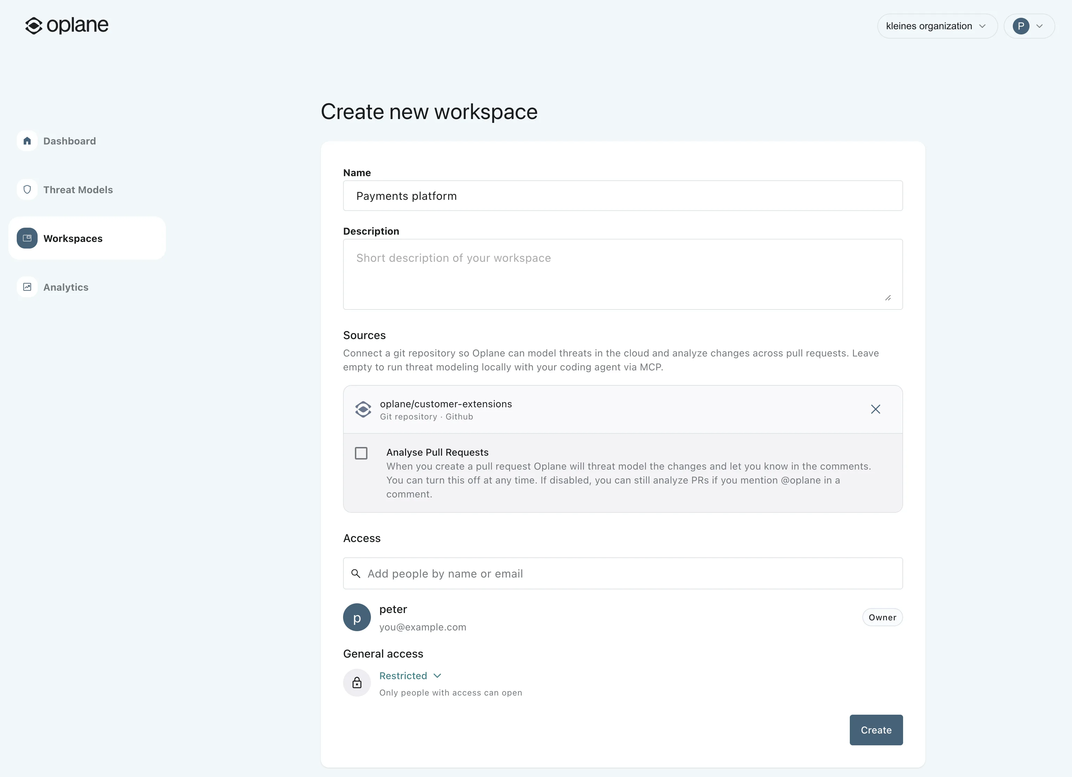Screen dimensions: 1072x777
Task: Go to Dashboard in the sidebar
Action: [x=87, y=141]
